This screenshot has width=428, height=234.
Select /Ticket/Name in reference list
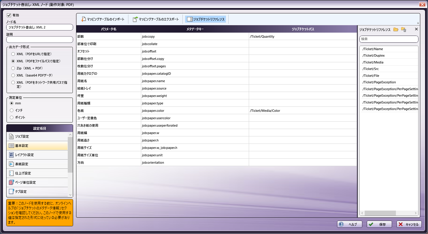click(389, 49)
